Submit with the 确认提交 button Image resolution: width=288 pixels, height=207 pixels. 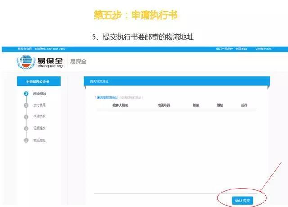(243, 201)
